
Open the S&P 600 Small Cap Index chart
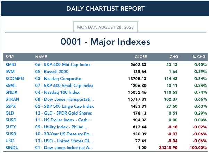(x=64, y=85)
